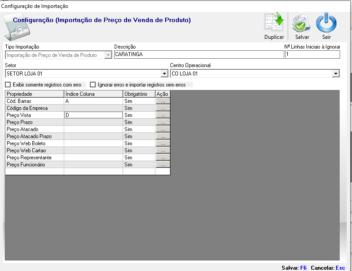
Task: Select the Preço Atacado Prazo property cell
Action: coord(35,136)
